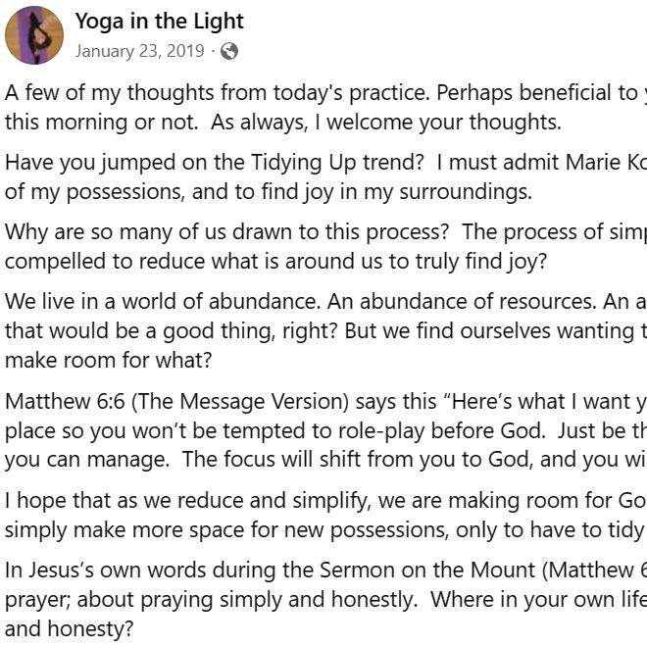The width and height of the screenshot is (647, 647).
Task: Click the line starting "of my possessions"
Action: pyautogui.click(x=269, y=192)
